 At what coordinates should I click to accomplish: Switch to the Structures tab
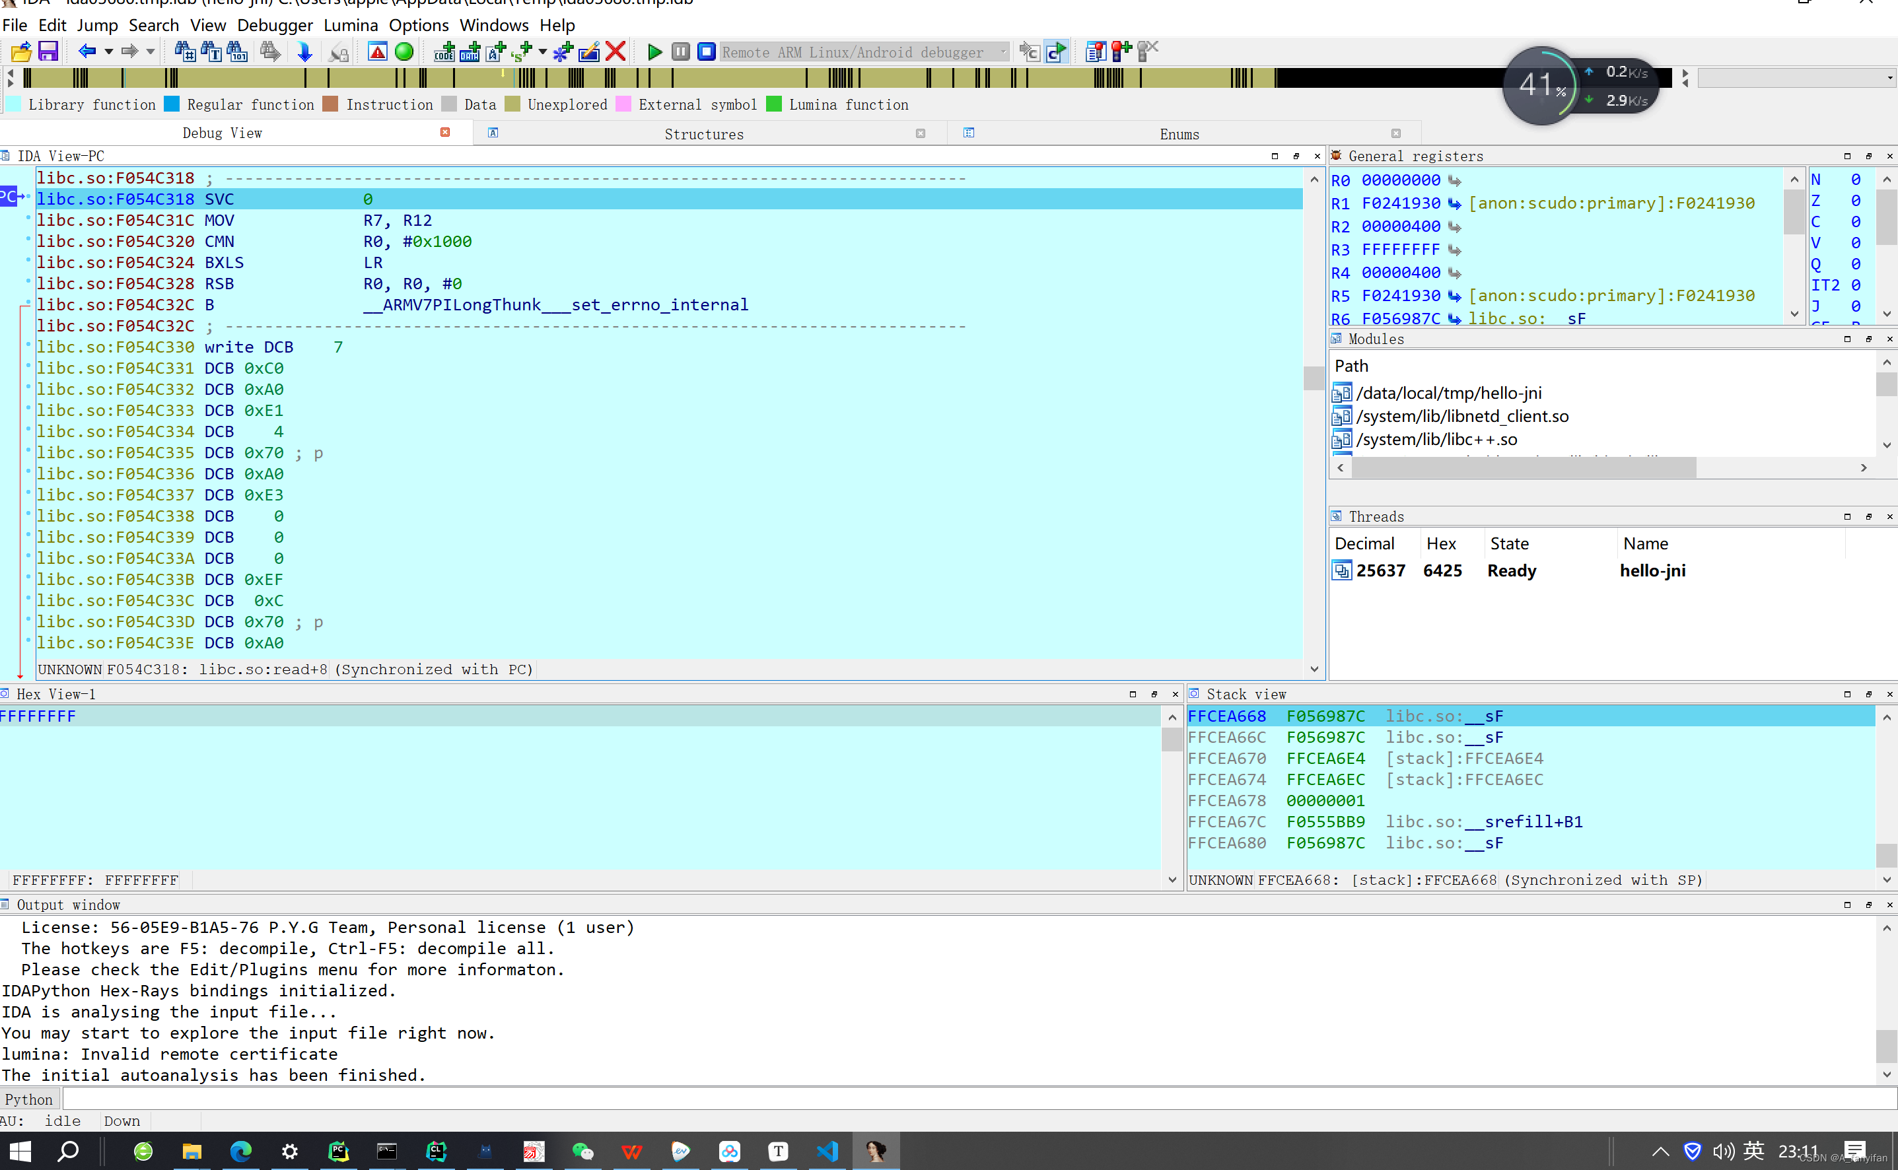703,134
